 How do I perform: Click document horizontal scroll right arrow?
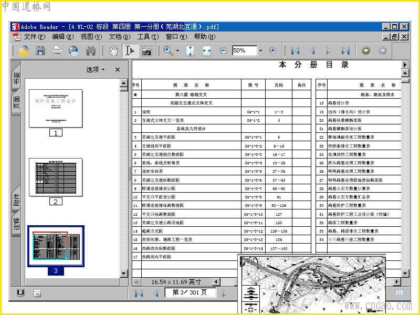click(396, 281)
